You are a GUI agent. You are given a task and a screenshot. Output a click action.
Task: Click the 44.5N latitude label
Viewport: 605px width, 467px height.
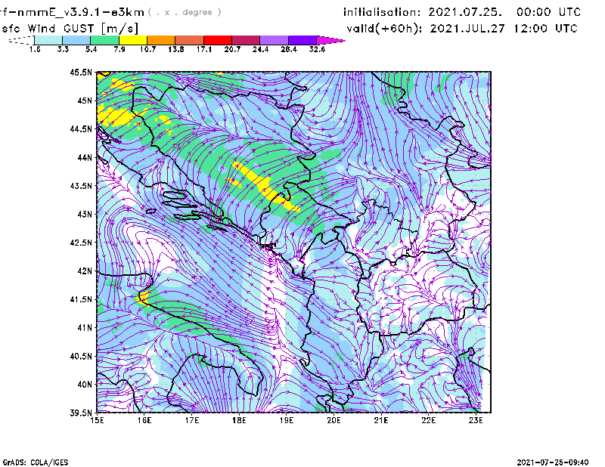point(81,128)
